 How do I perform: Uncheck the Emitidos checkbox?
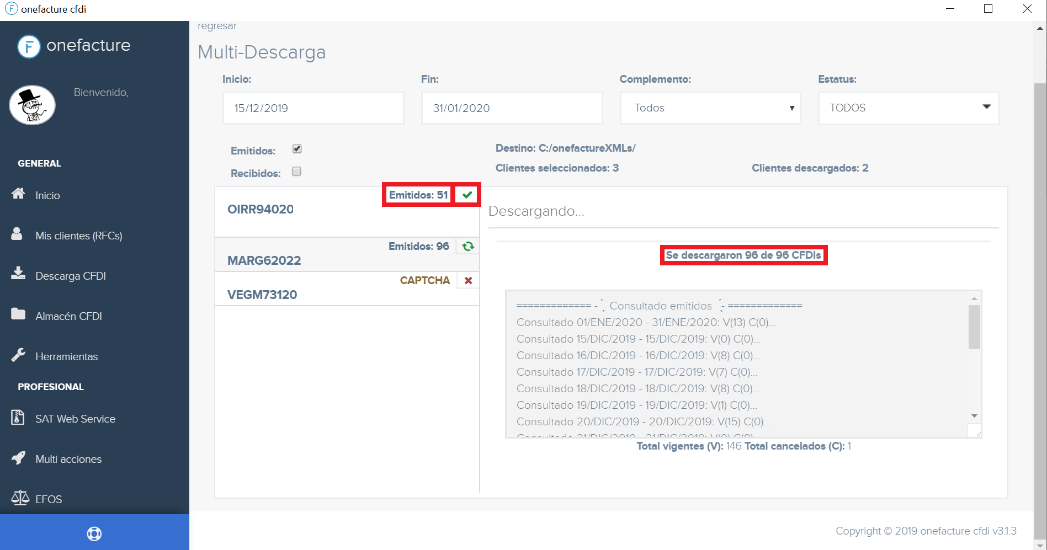pyautogui.click(x=296, y=148)
